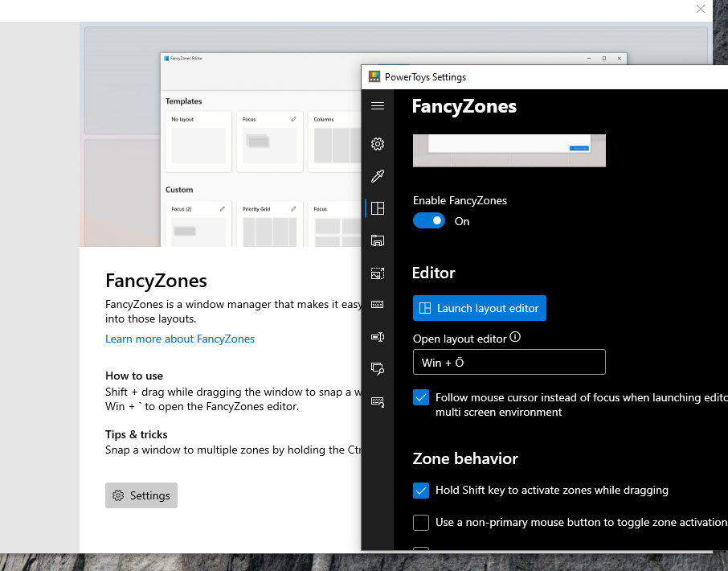Open File Explorer add-ons settings icon

pos(378,240)
